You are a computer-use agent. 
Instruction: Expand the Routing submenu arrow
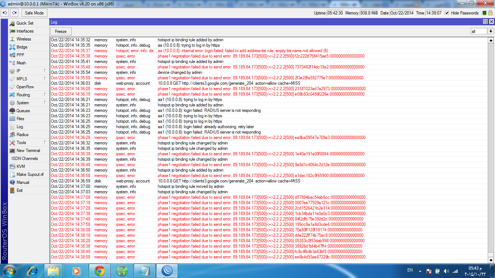tap(45, 94)
